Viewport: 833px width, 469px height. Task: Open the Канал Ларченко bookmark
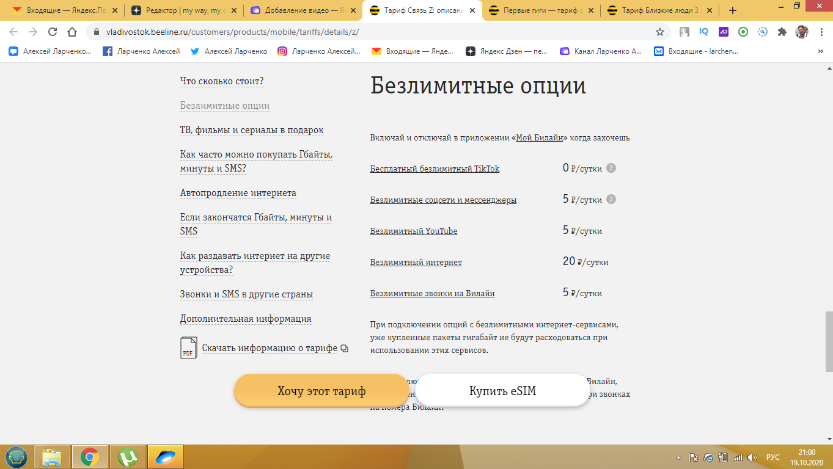(x=601, y=52)
